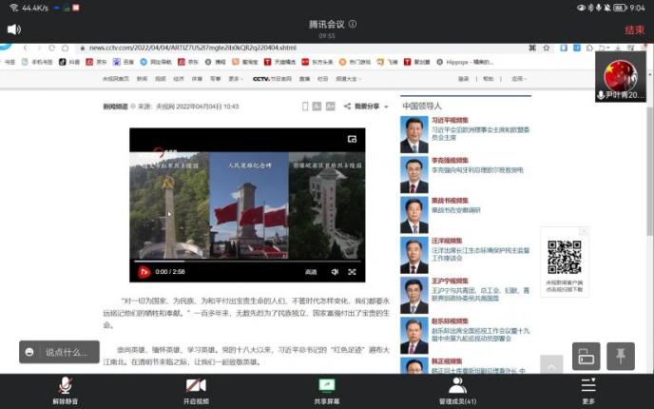The height and width of the screenshot is (409, 654).
Task: Open the 百度 bookmark
Action: tap(124, 62)
